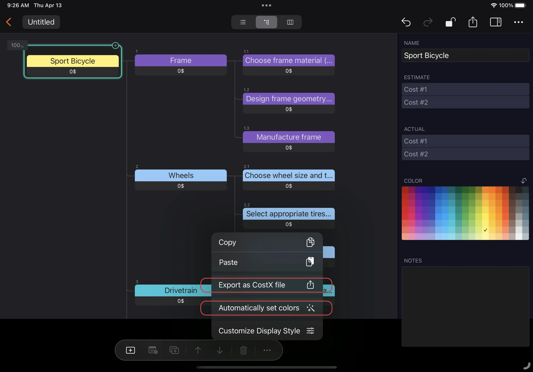
Task: Move the node down with arrow
Action: pos(220,350)
